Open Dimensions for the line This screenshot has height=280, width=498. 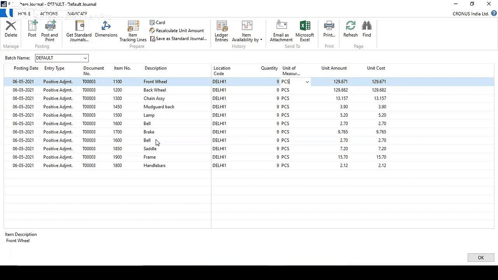point(106,29)
